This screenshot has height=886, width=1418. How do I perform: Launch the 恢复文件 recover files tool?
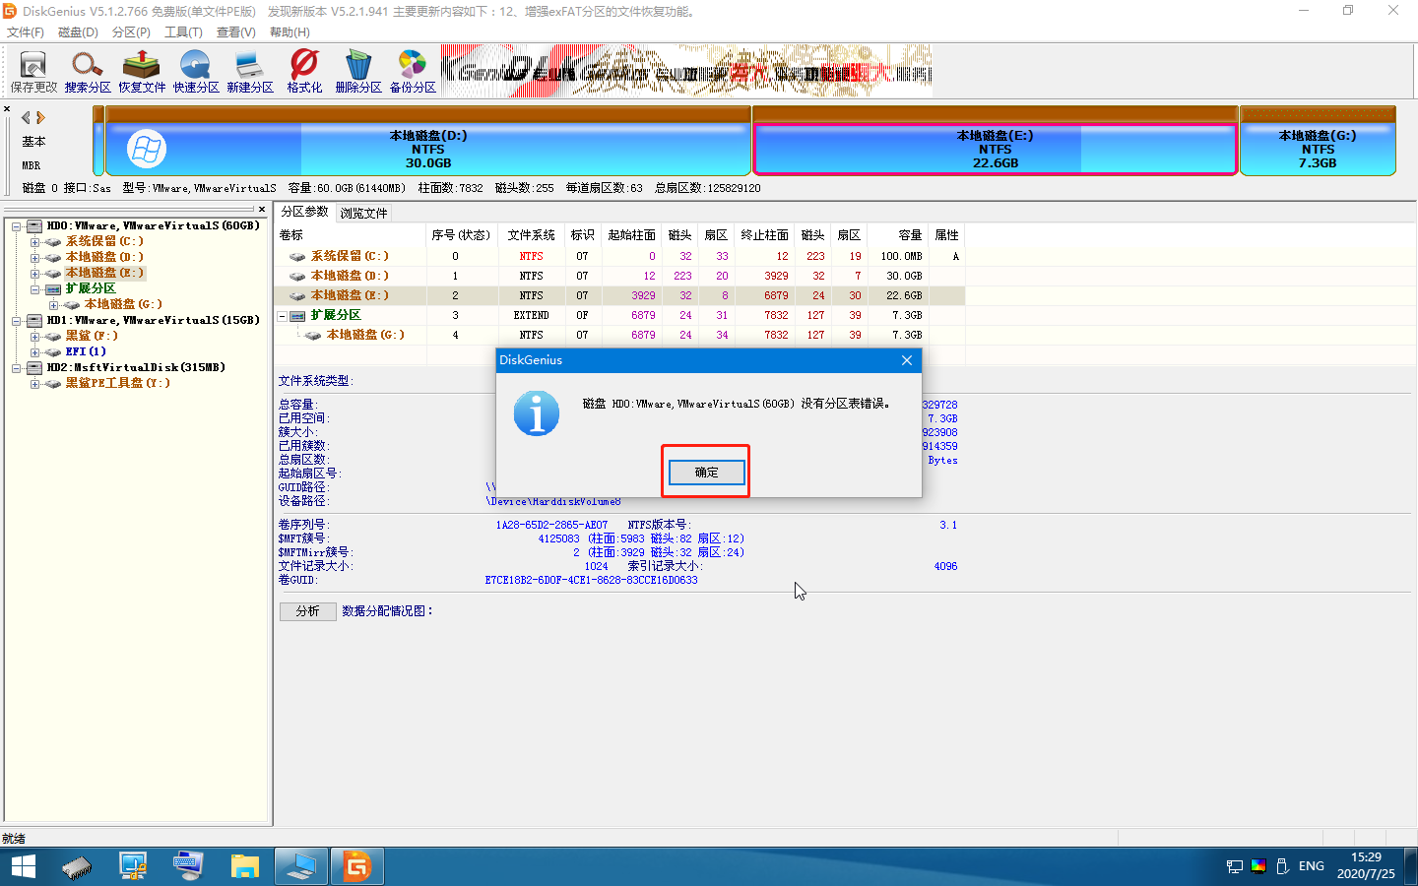[x=142, y=71]
